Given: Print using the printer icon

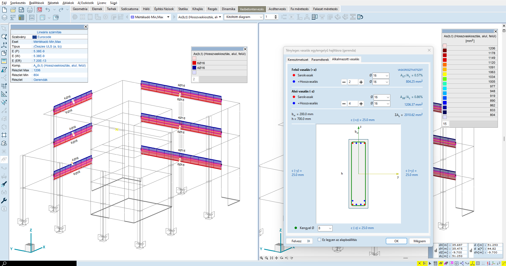Looking at the screenshot, I should pos(30,10).
